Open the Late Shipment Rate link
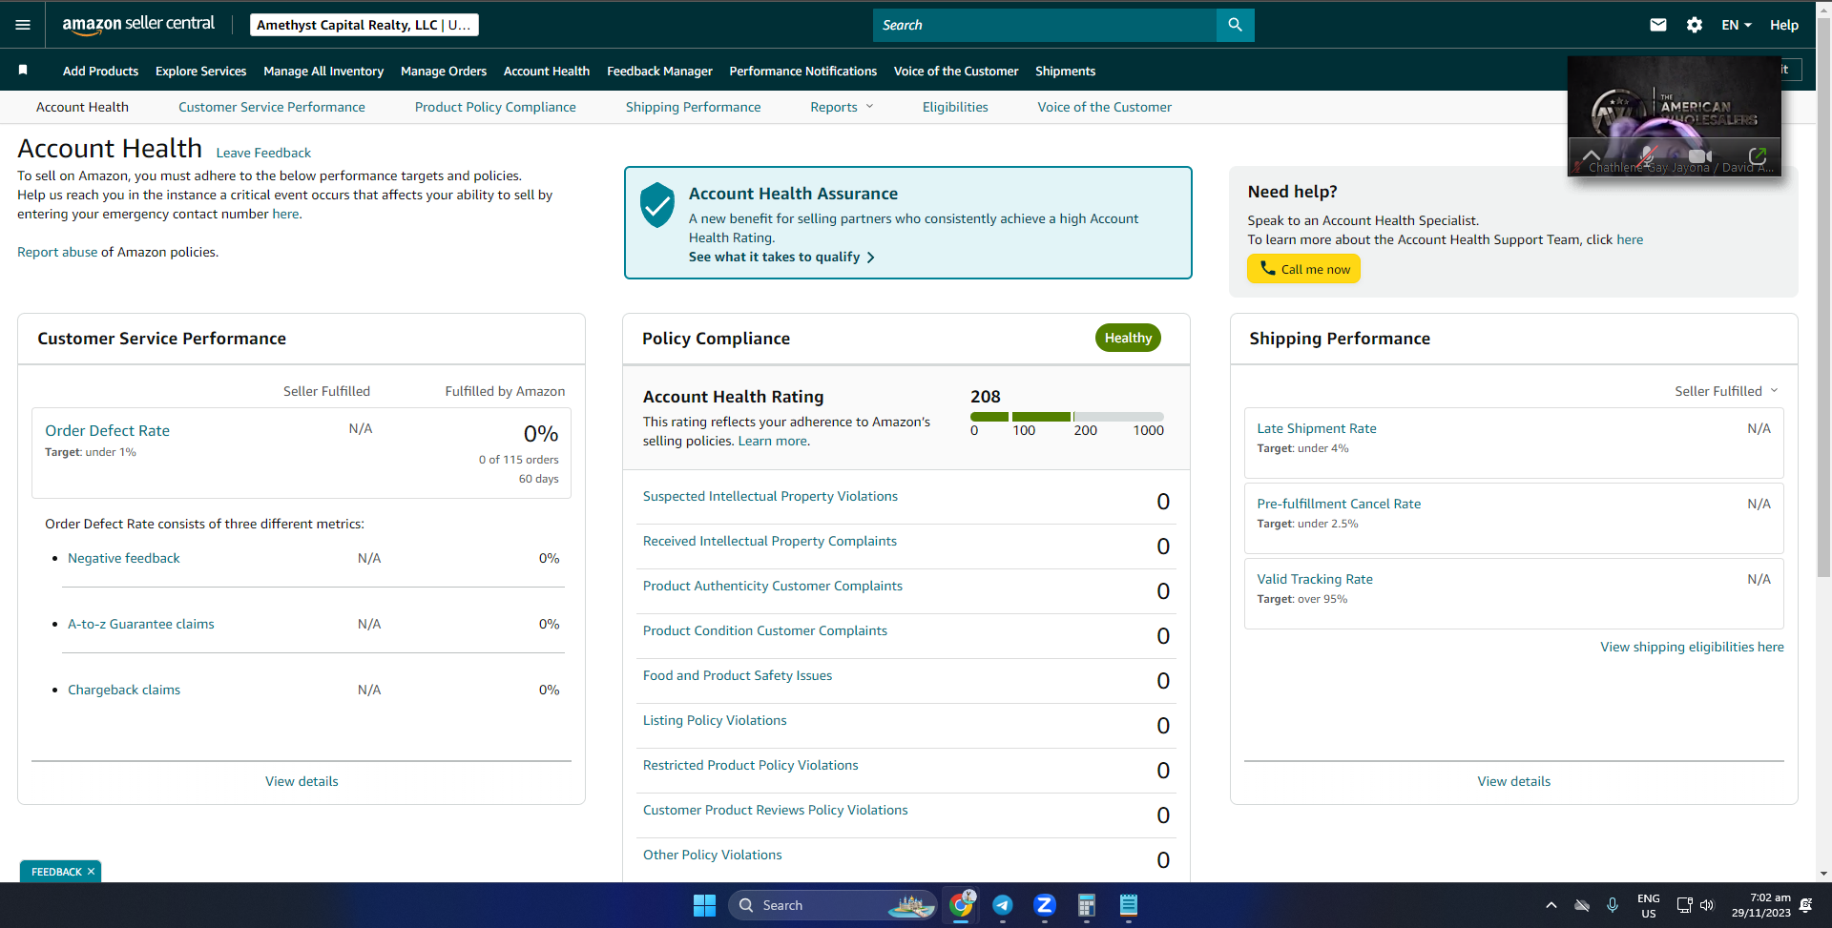The height and width of the screenshot is (928, 1832). pyautogui.click(x=1317, y=428)
